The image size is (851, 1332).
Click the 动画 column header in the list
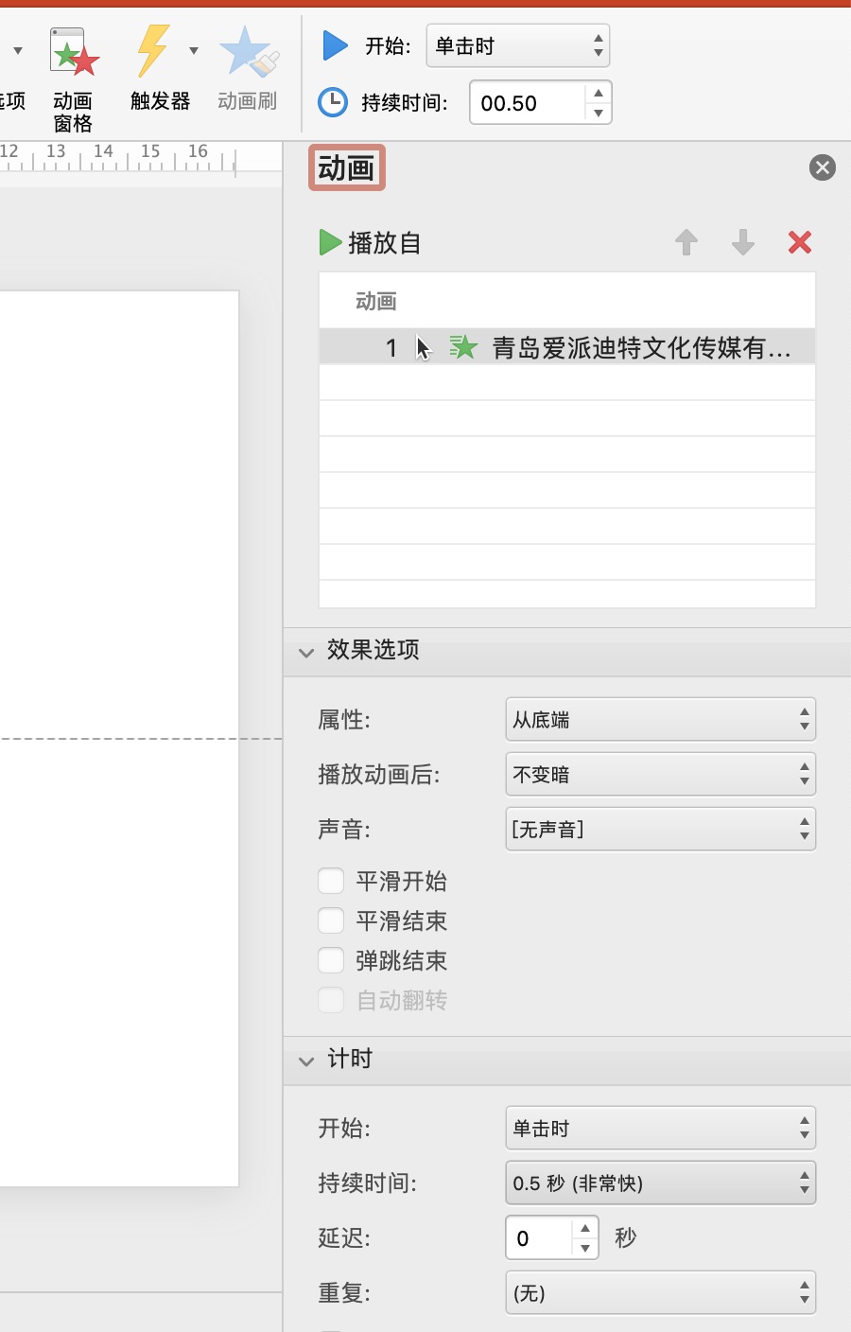click(375, 302)
